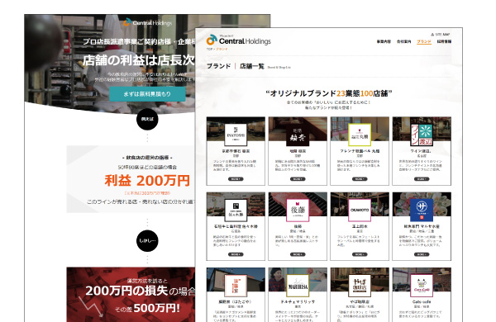Click the その差 500万円! text

coord(147,308)
